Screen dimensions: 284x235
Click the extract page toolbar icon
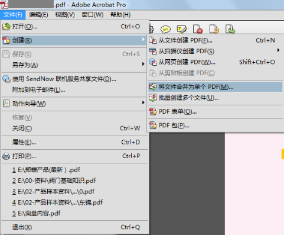(x=230, y=29)
